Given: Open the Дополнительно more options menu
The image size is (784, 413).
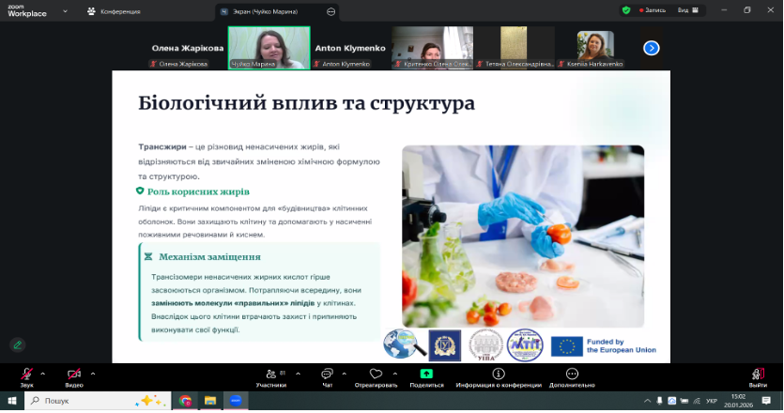Looking at the screenshot, I should (572, 377).
